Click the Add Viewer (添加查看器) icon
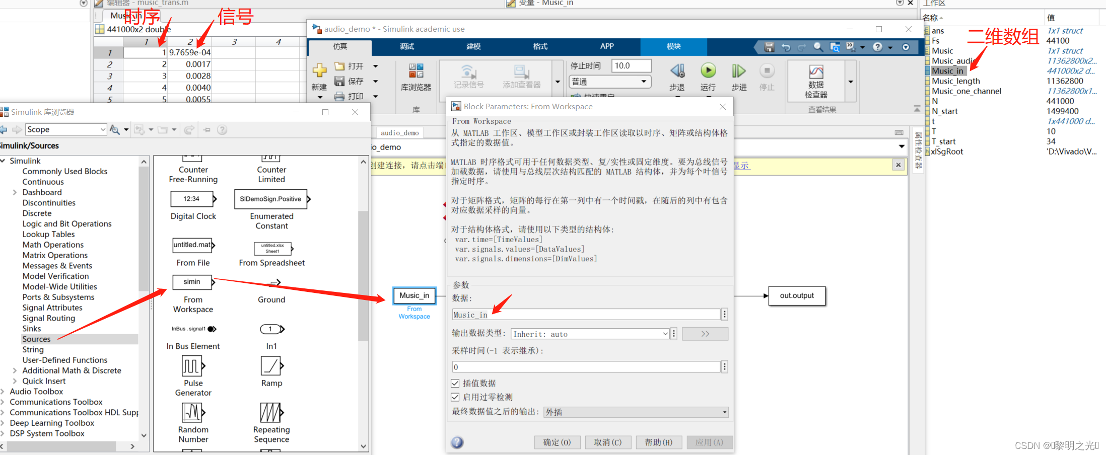Viewport: 1106px width, 455px height. click(x=521, y=71)
